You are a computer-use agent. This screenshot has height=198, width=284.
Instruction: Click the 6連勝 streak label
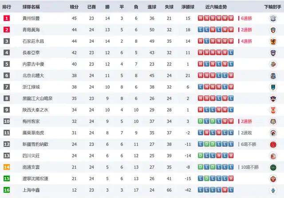(x=247, y=19)
